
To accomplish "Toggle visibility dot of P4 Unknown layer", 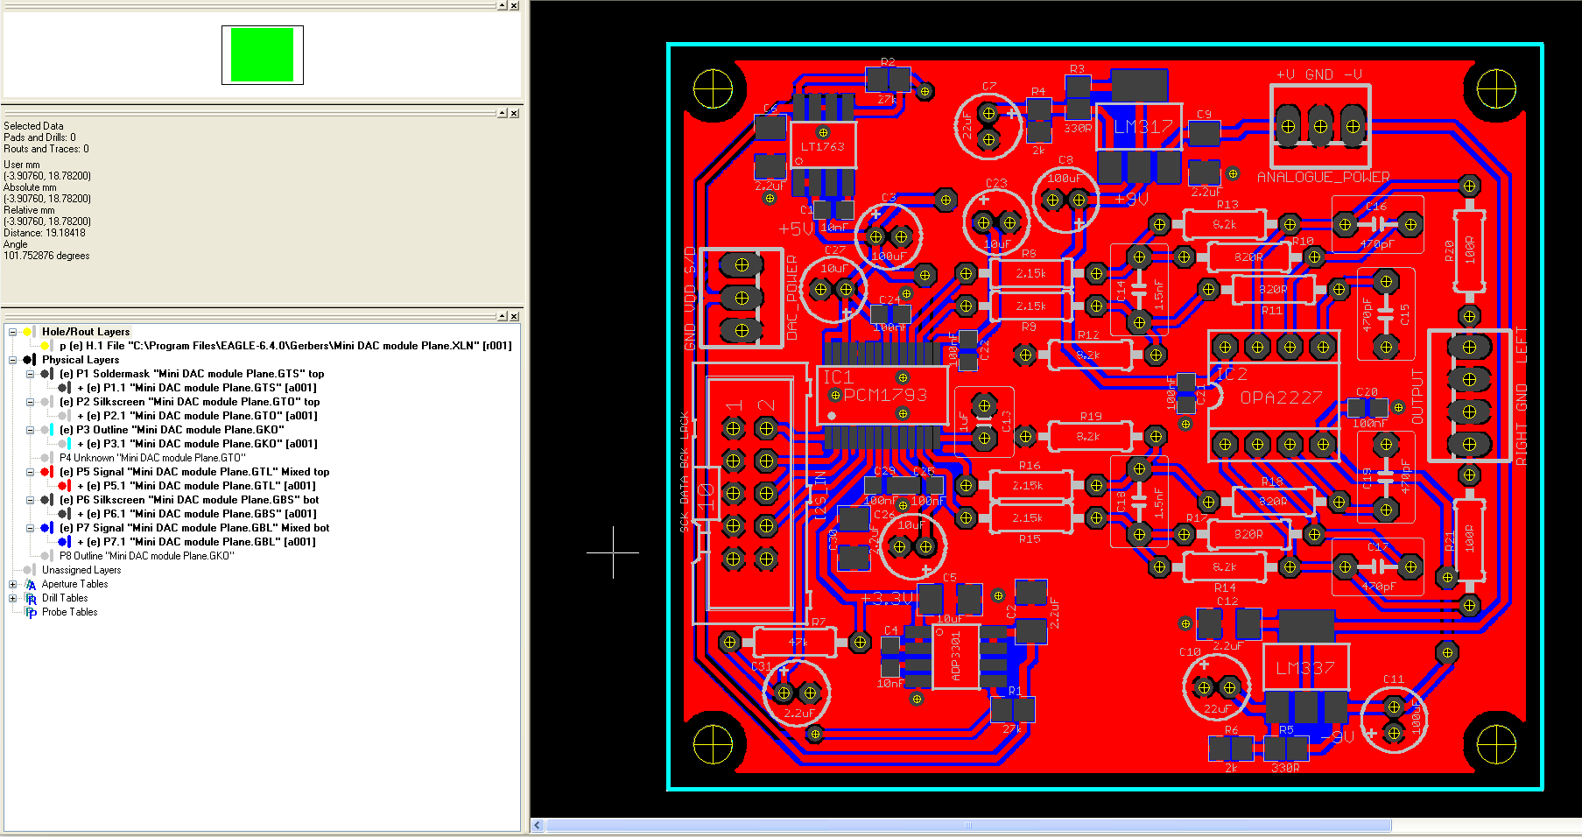I will coord(45,458).
